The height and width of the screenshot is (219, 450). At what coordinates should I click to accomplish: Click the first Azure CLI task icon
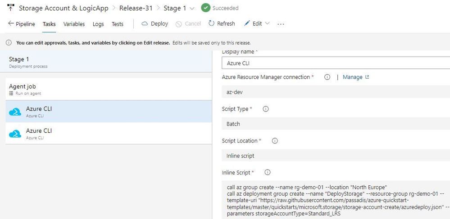point(15,112)
